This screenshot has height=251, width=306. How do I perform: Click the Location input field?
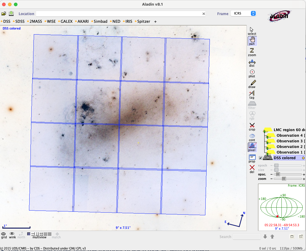point(118,14)
